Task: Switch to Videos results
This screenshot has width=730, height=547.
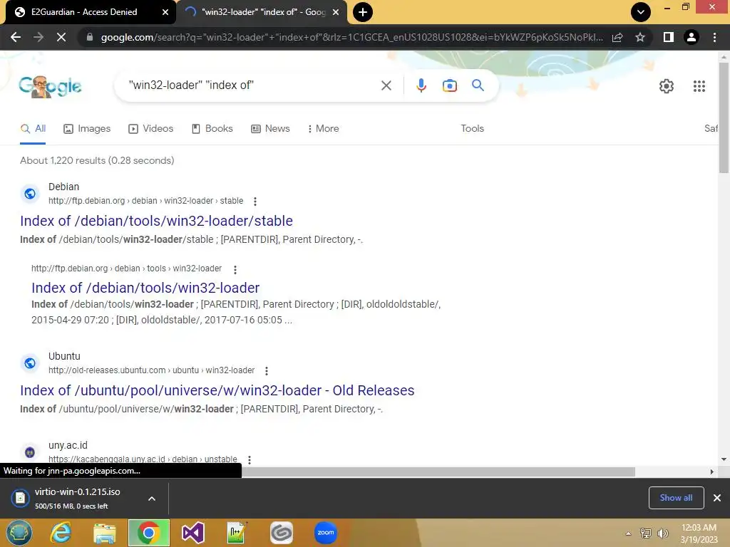Action: tap(151, 129)
